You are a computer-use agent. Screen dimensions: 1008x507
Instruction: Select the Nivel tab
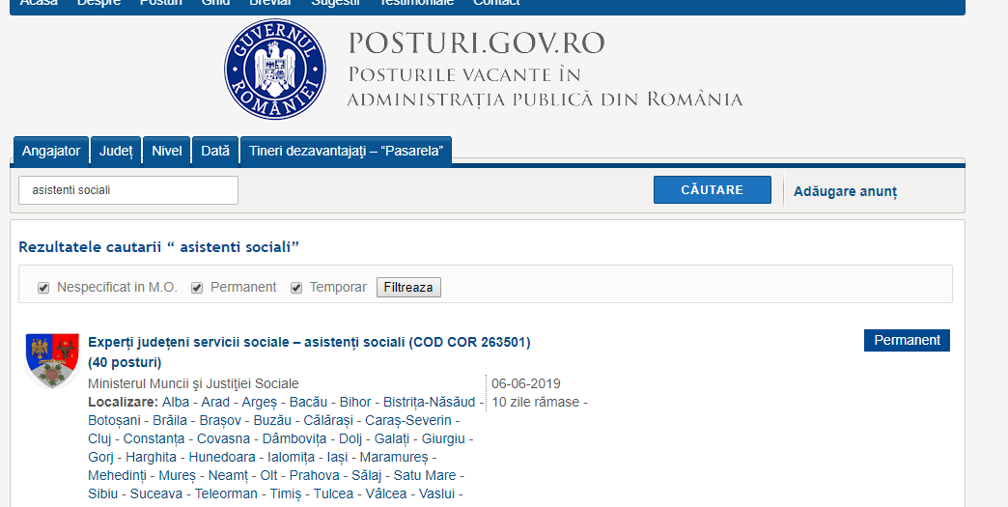[166, 151]
